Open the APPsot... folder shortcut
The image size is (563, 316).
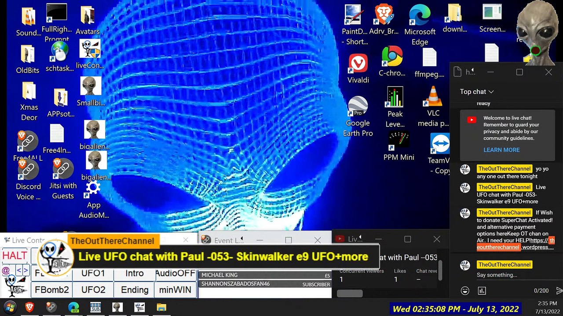pos(60,104)
